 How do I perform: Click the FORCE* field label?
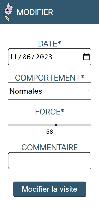click(x=50, y=112)
